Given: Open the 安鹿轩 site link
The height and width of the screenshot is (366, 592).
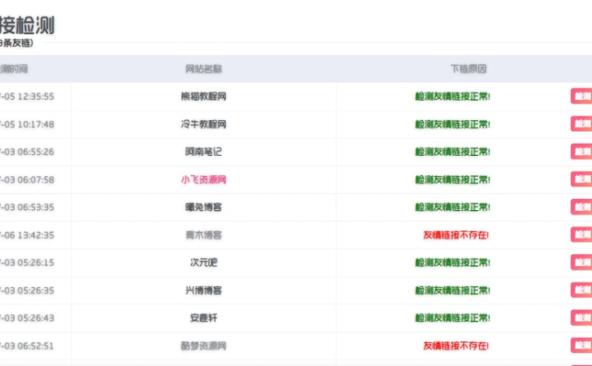Looking at the screenshot, I should pyautogui.click(x=203, y=318).
